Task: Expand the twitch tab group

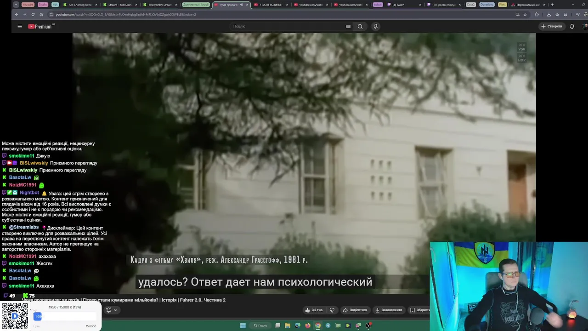Action: [x=378, y=5]
